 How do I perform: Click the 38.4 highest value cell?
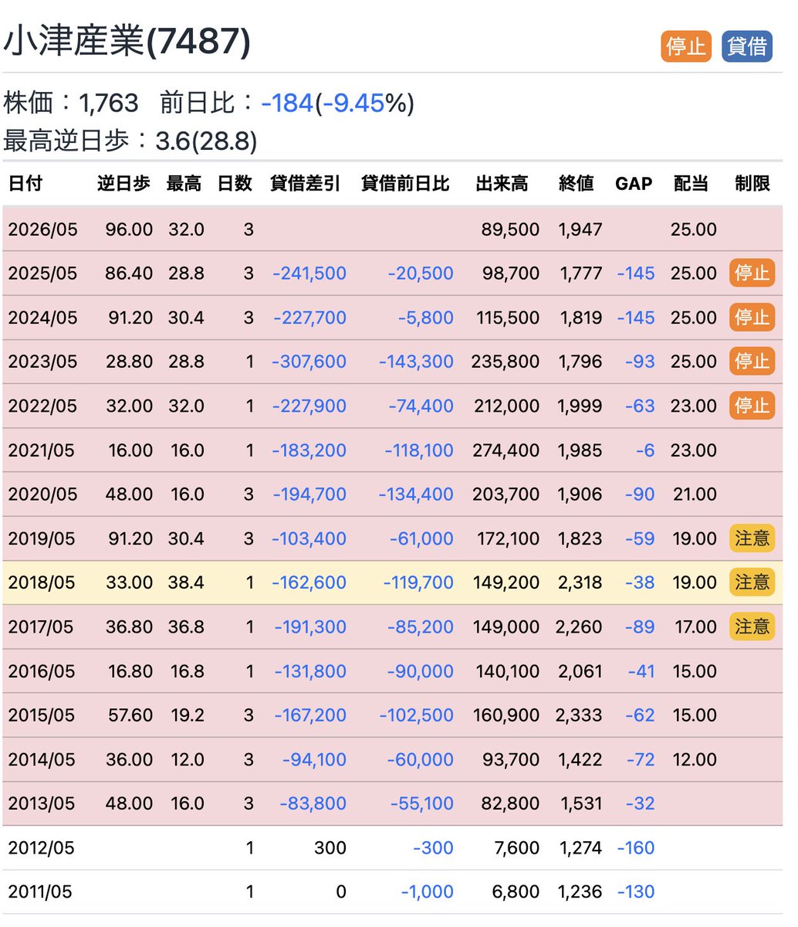pyautogui.click(x=186, y=582)
